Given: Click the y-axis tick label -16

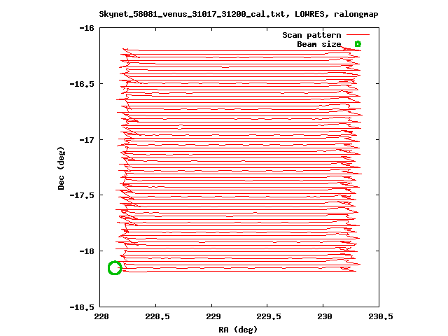Looking at the screenshot, I should pyautogui.click(x=87, y=28).
